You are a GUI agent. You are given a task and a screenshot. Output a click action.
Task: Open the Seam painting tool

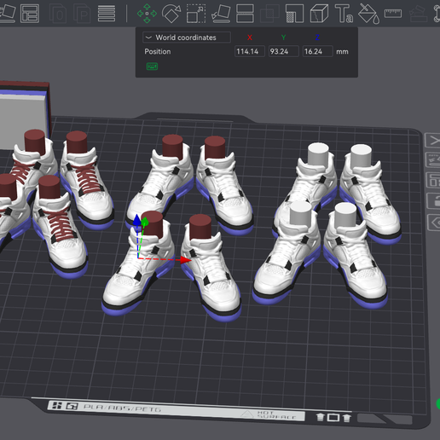[x=319, y=13]
